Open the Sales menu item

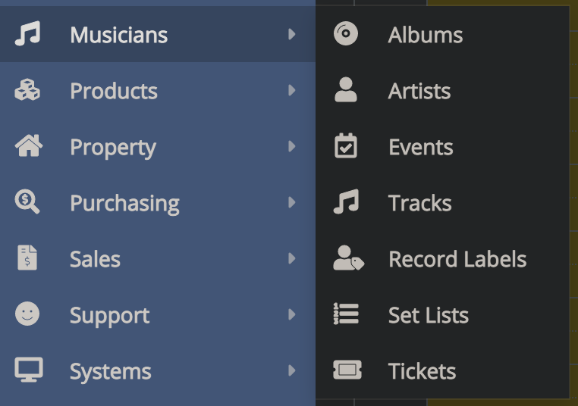tap(95, 259)
